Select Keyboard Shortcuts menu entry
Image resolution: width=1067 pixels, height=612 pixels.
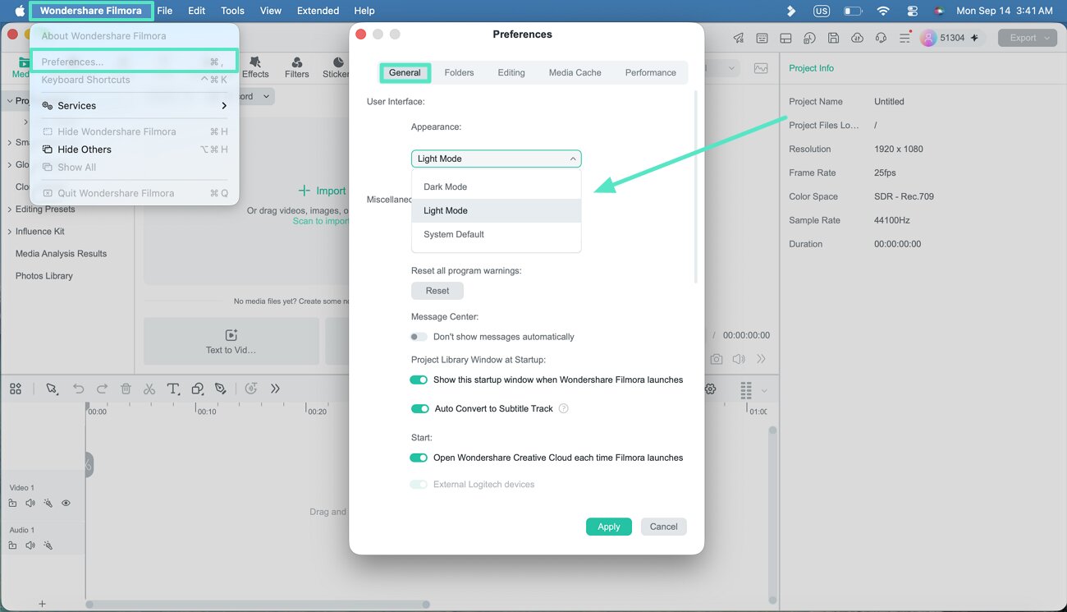coord(135,80)
